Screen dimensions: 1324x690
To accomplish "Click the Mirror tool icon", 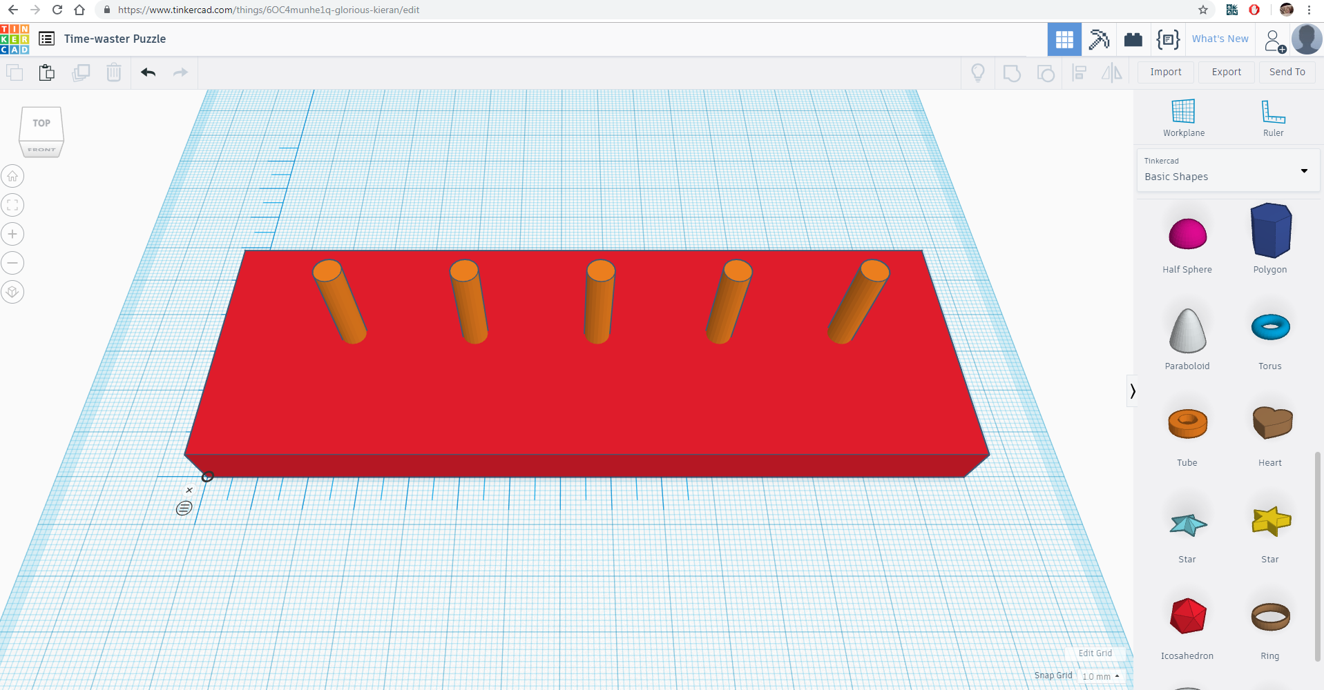I will coord(1112,72).
